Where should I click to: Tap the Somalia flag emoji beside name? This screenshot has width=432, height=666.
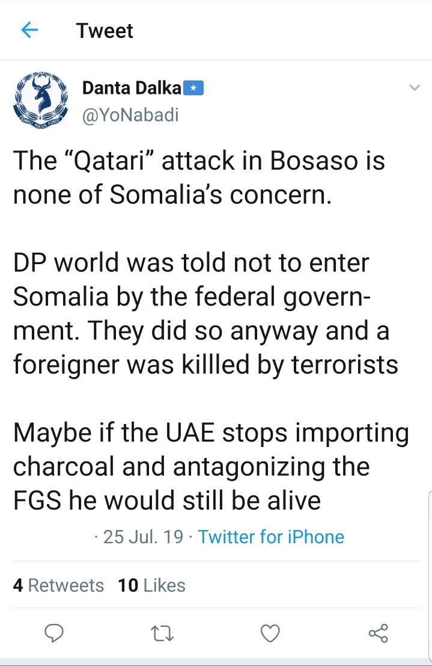coord(193,88)
